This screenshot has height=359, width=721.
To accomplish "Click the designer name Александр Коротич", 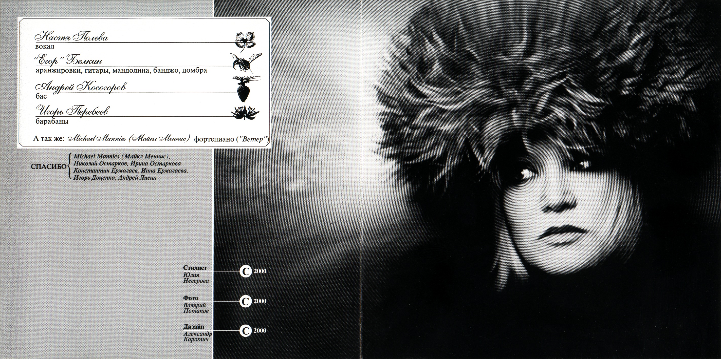I will coord(198,337).
